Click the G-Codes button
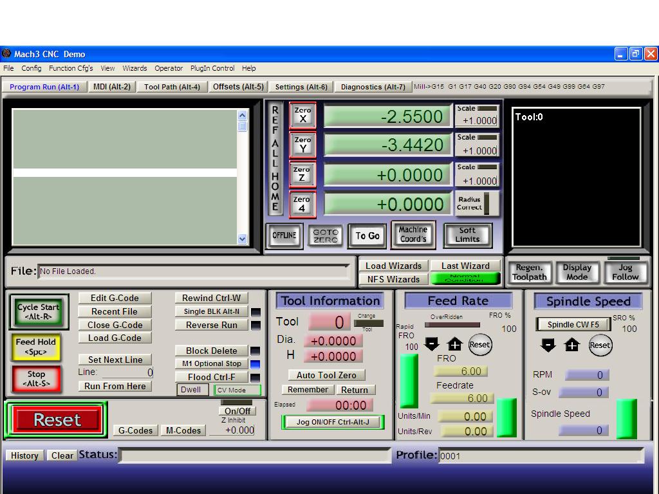The height and width of the screenshot is (494, 659). point(135,430)
